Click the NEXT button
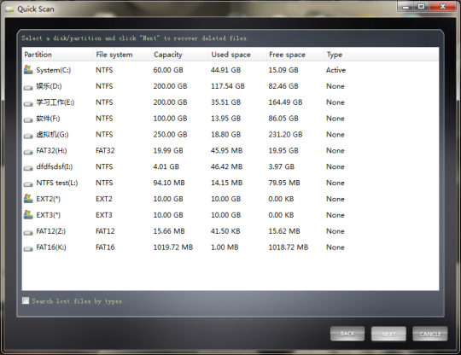This screenshot has height=355, width=461. pyautogui.click(x=388, y=334)
